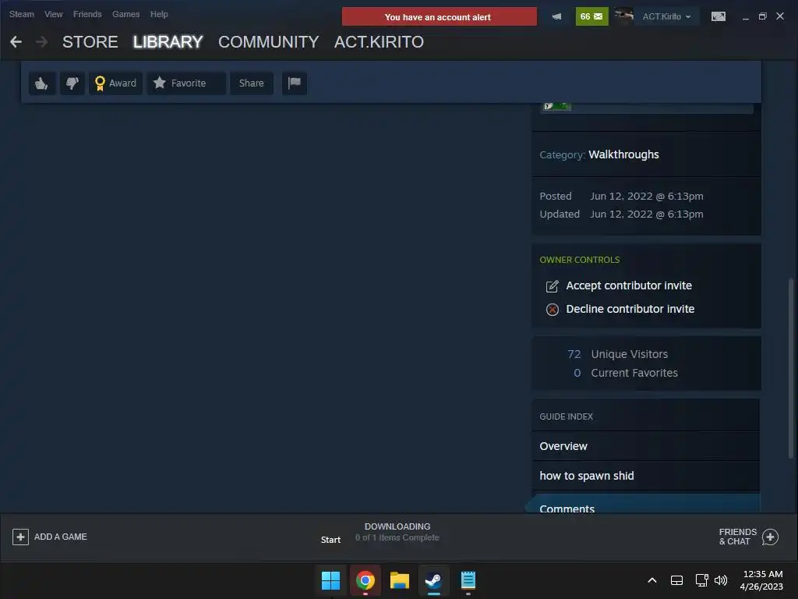Image resolution: width=798 pixels, height=599 pixels.
Task: Show hidden tray icons chevron
Action: 652,580
